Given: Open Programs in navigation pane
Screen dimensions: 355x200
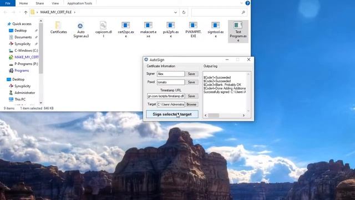Looking at the screenshot, I should click(x=22, y=71).
